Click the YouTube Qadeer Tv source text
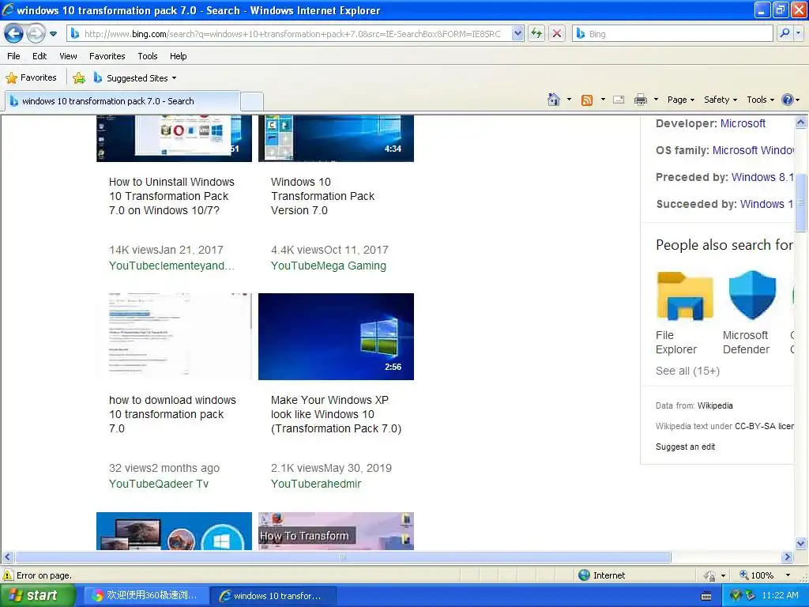 coord(158,484)
